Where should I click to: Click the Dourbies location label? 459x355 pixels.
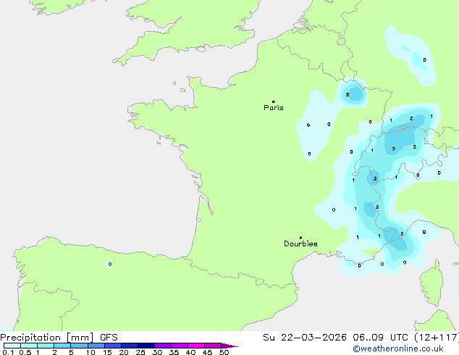300,243
